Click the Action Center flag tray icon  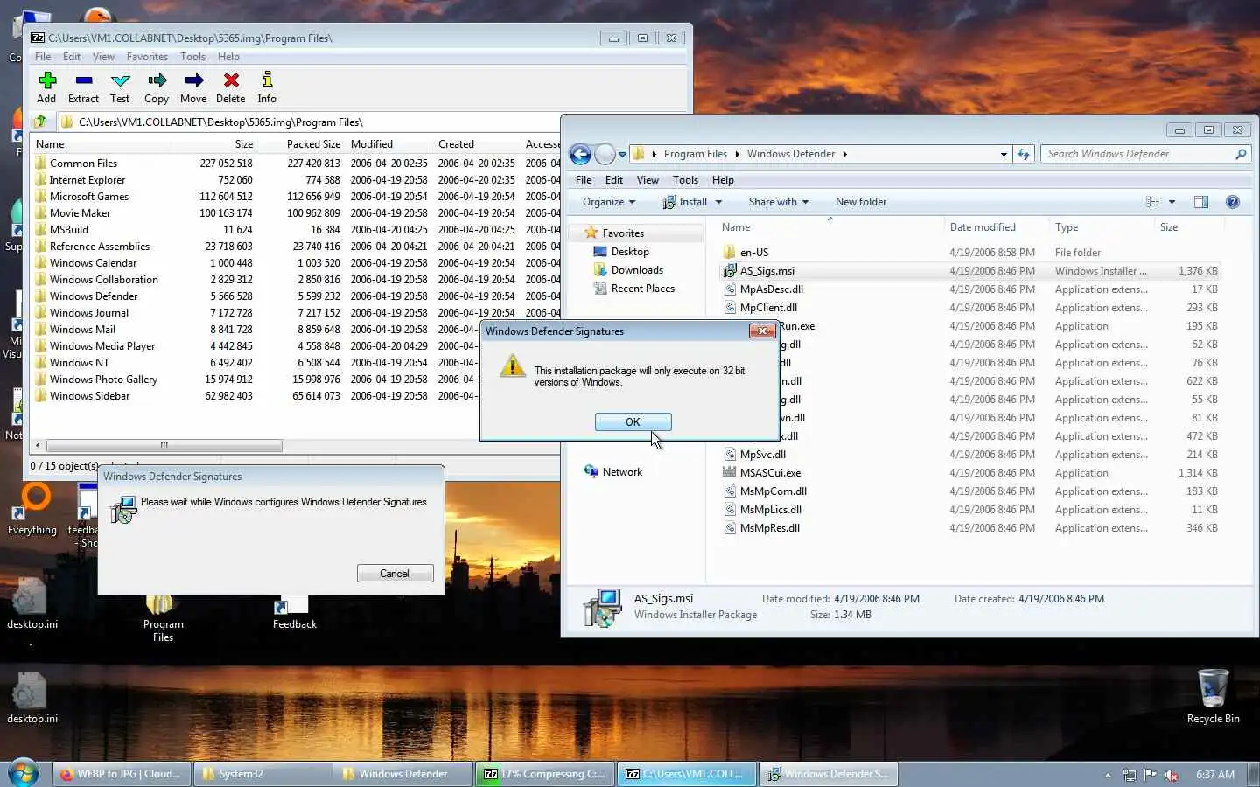click(1151, 775)
